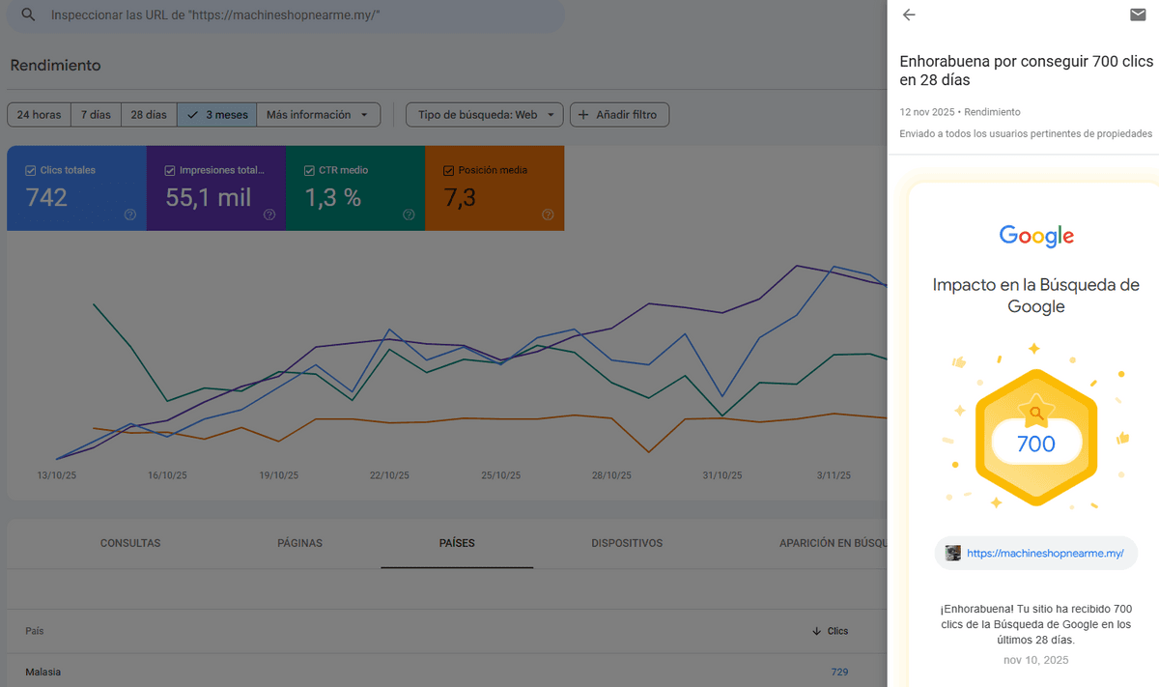Click the plus icon in Añadir filtro
This screenshot has width=1159, height=687.
pos(582,115)
